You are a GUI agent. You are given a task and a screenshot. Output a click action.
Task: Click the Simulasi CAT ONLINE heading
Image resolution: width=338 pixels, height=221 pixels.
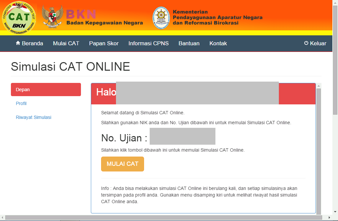[70, 66]
